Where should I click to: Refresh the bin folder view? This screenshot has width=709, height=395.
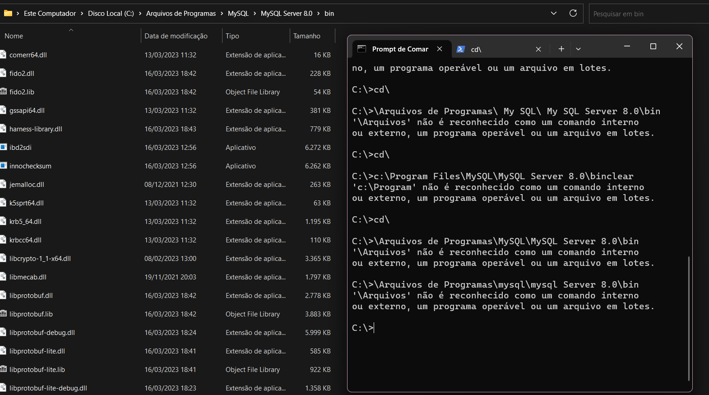point(573,13)
